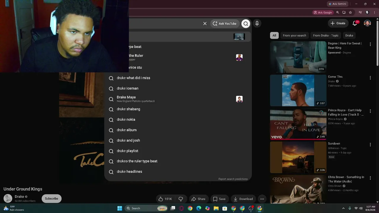Open options menu for 'Come Thru'
The width and height of the screenshot is (379, 213).
[x=370, y=78]
